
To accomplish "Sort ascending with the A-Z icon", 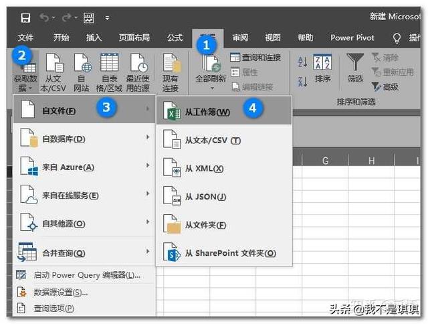I will (x=302, y=62).
